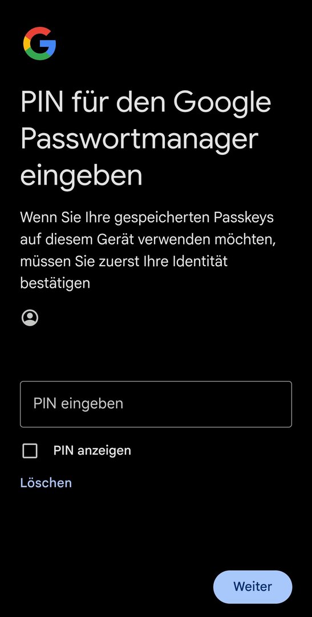The width and height of the screenshot is (312, 617).
Task: Tap the "Weiter" button
Action: pyautogui.click(x=253, y=587)
